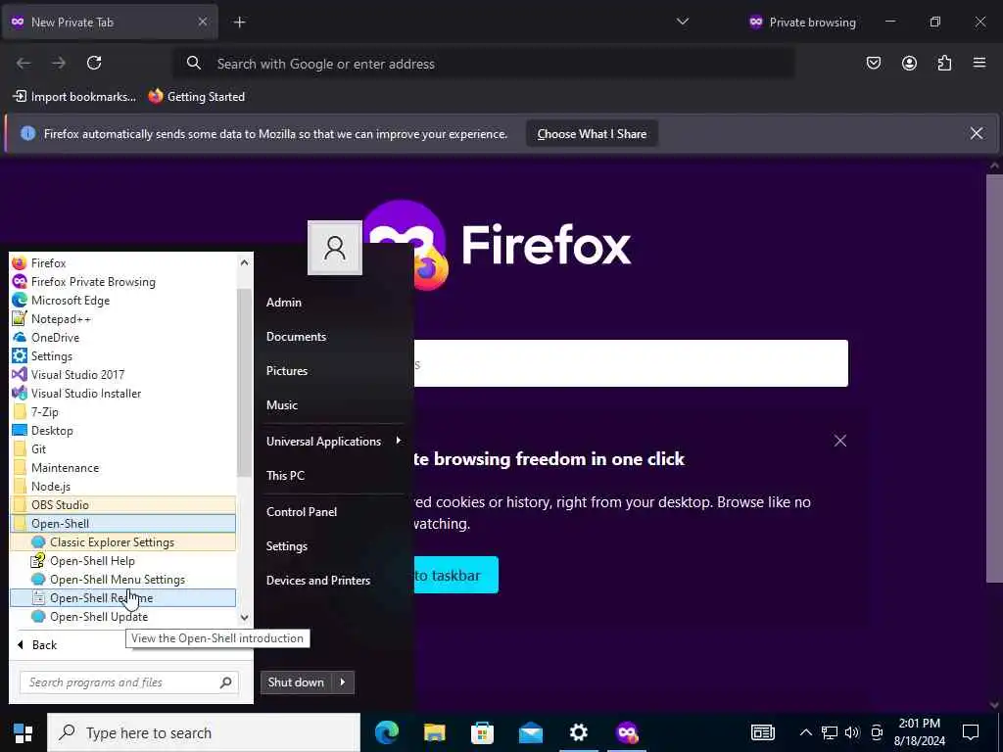Close the private browsing promo card

pyautogui.click(x=839, y=441)
